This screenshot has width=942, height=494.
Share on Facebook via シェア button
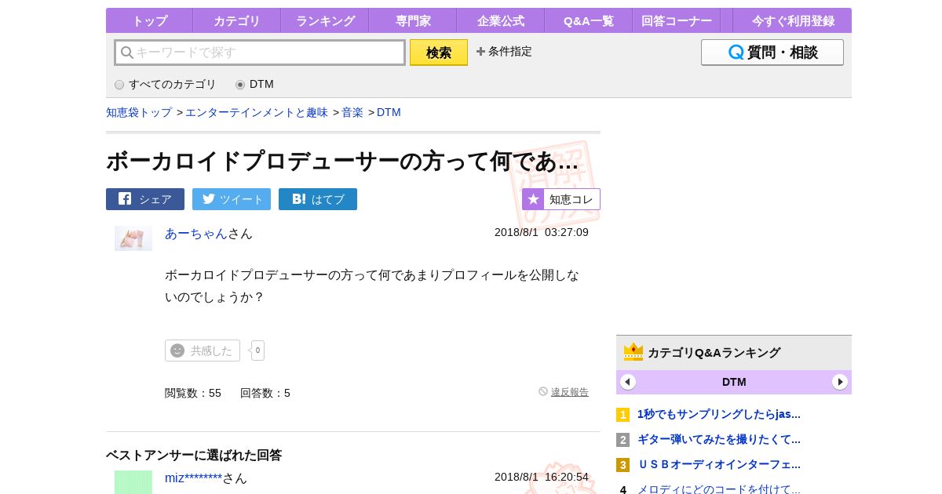145,199
